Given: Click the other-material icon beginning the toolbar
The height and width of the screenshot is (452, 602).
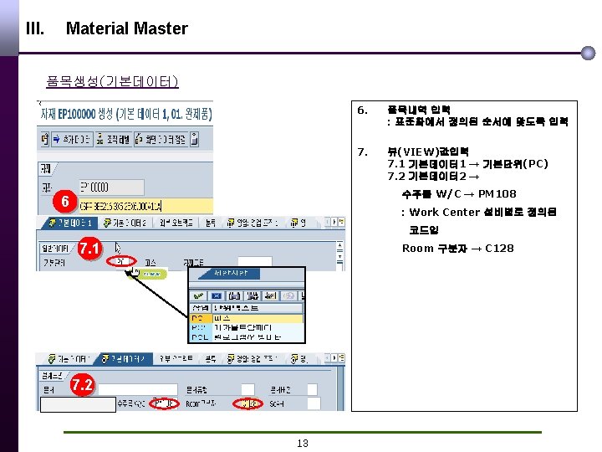Looking at the screenshot, I should point(45,139).
